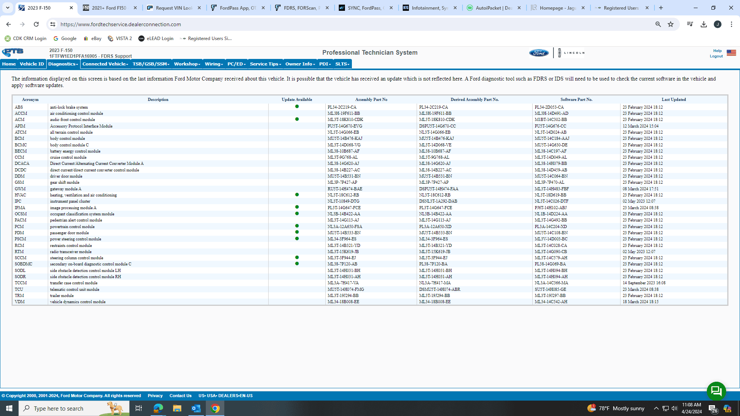Open the Windows Start menu
The height and width of the screenshot is (416, 740).
(x=9, y=408)
